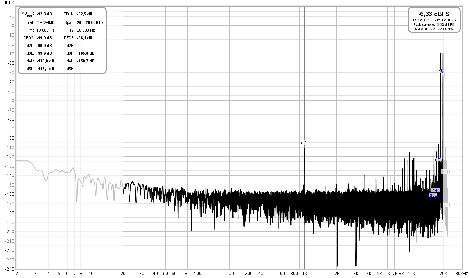The image size is (470, 278).
Task: Click the 2k label on frequency axis
Action: click(337, 274)
